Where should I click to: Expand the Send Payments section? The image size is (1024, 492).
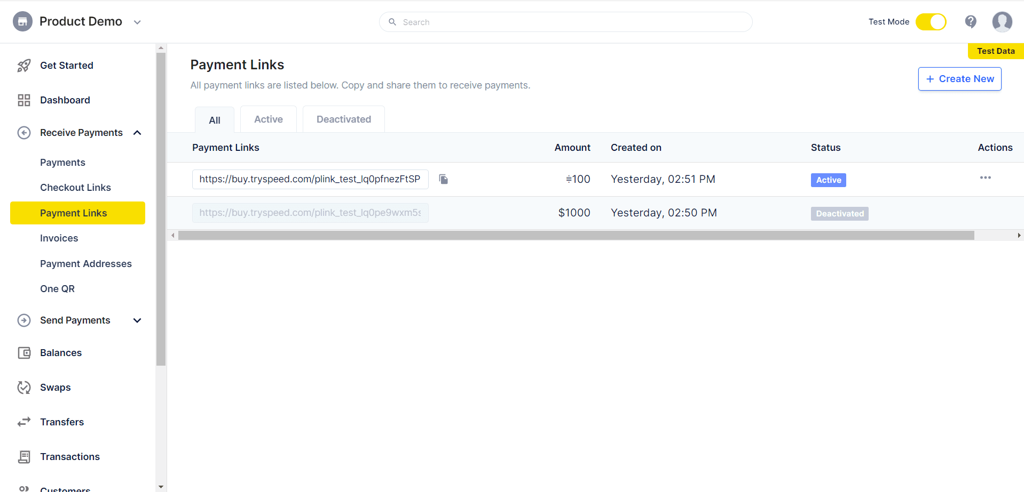[137, 320]
